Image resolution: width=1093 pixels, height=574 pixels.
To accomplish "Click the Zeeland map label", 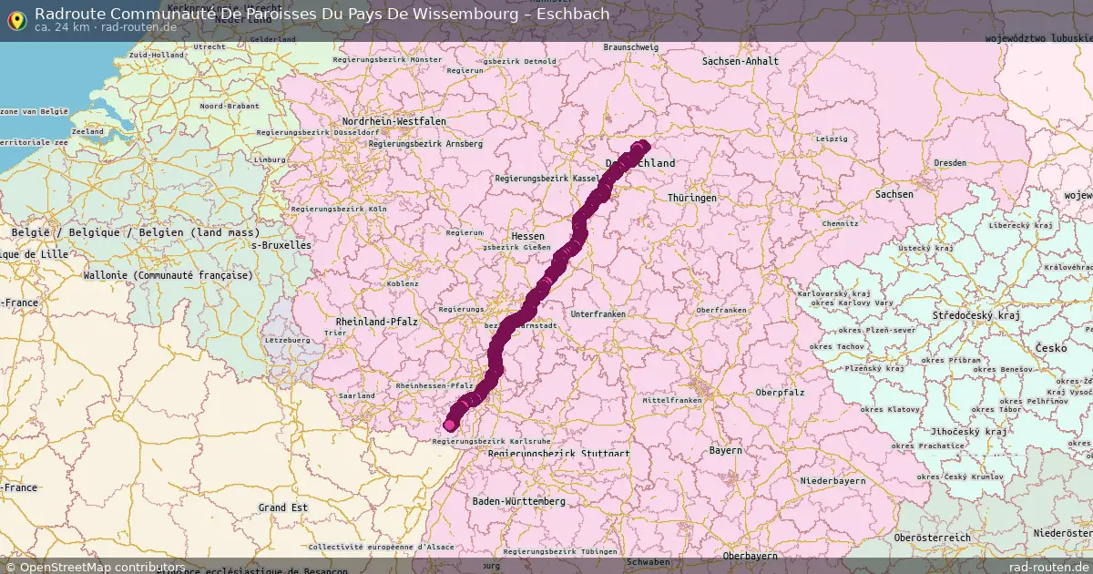I will (x=88, y=131).
